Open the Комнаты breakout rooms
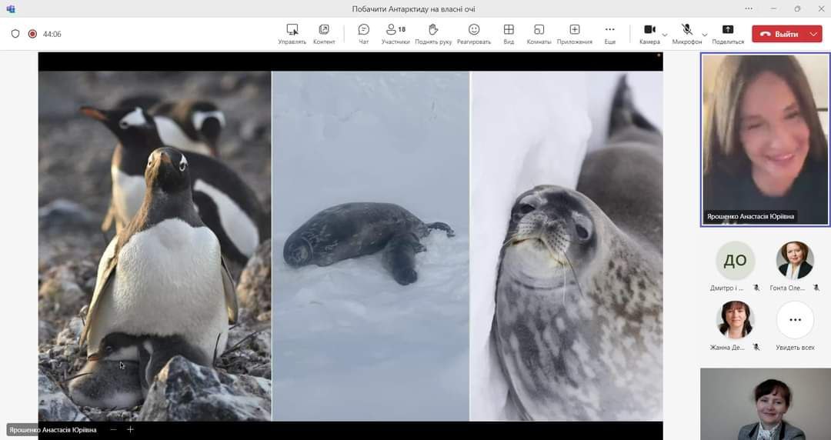831x440 pixels. [539, 33]
